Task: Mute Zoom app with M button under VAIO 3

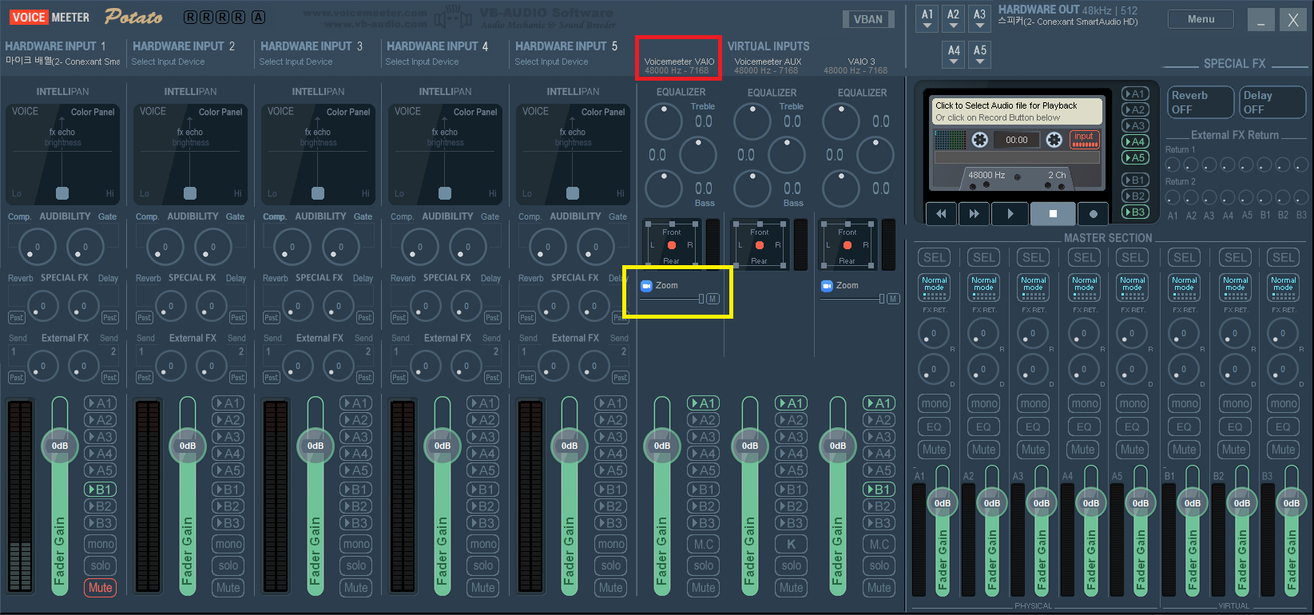Action: (x=893, y=299)
